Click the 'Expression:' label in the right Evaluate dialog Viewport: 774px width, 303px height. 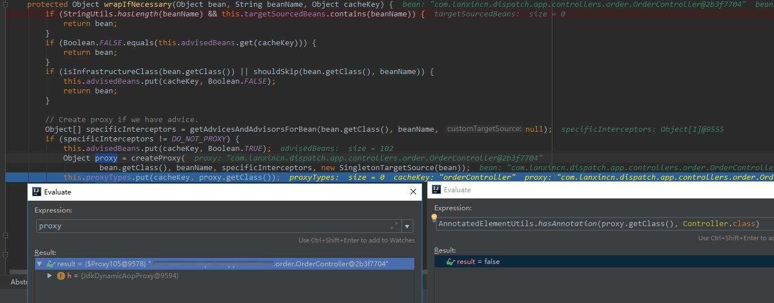pos(453,208)
